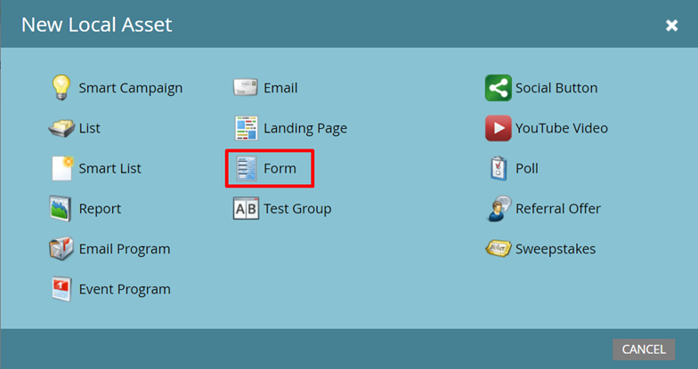Viewport: 698px width, 369px height.
Task: Click the List tray icon
Action: (x=61, y=128)
